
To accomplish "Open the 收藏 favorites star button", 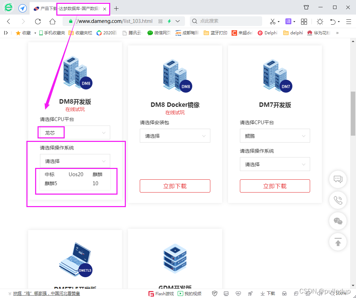I will tap(23, 33).
